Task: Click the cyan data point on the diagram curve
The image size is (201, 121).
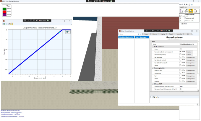Action: [59, 32]
